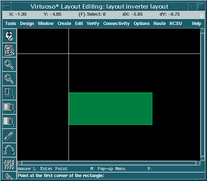Screen dimensions: 207x181
Task: Activate the Stretch tool icon
Action: [9, 93]
